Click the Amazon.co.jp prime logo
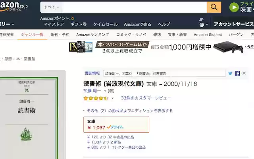The image size is (254, 159). point(14,7)
